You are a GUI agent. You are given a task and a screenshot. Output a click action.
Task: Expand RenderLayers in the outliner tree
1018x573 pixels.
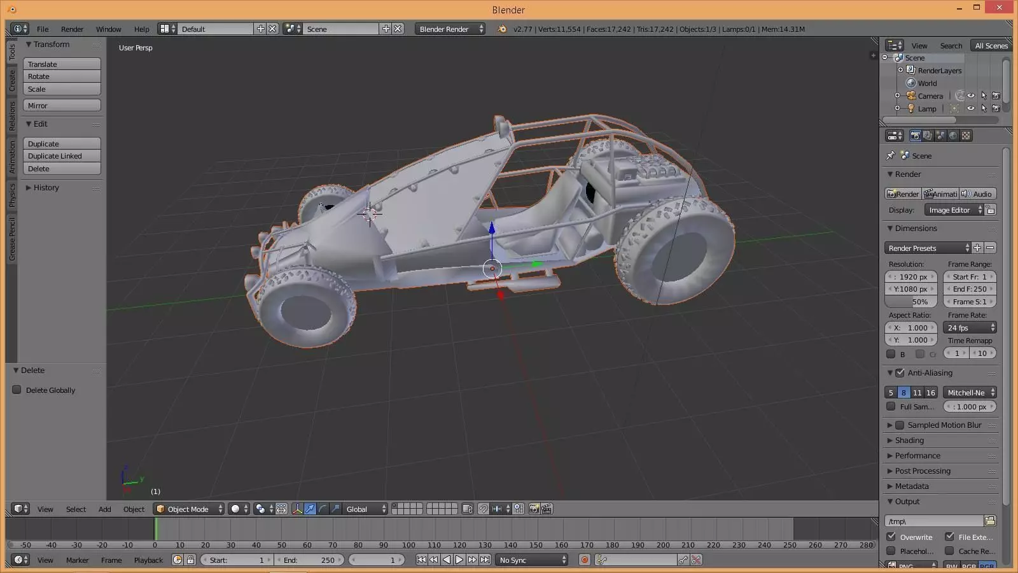point(900,70)
